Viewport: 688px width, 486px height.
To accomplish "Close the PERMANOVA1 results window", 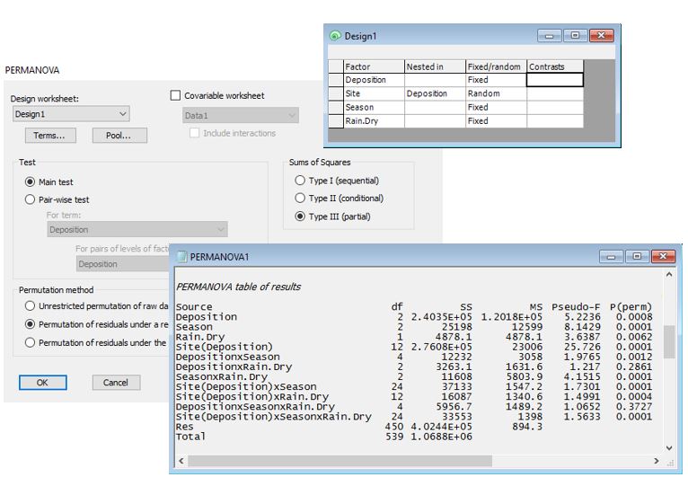I will click(x=664, y=256).
